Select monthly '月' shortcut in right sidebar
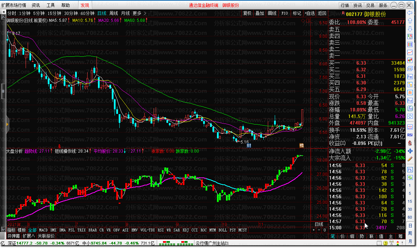Viewport: 418px width, 248px height. [410, 241]
